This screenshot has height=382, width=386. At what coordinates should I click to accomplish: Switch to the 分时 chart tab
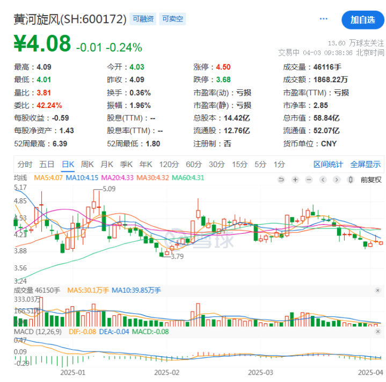click(x=25, y=164)
